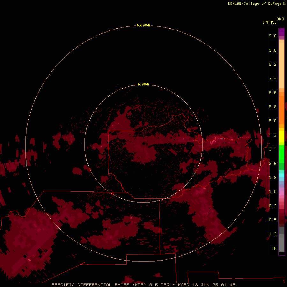Click the 2.6 scale value
The image size is (287, 287).
click(273, 164)
